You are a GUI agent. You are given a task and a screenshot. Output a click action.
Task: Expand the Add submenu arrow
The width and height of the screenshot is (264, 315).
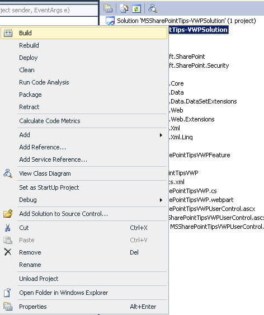coord(161,135)
